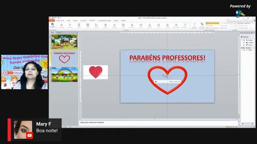
Task: Click the presenter webcam video tile
Action: click(x=24, y=72)
